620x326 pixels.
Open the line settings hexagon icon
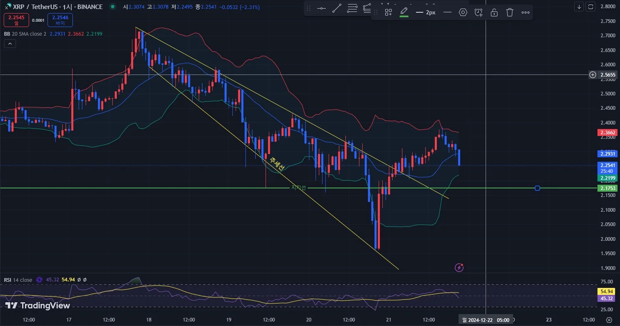pos(463,13)
